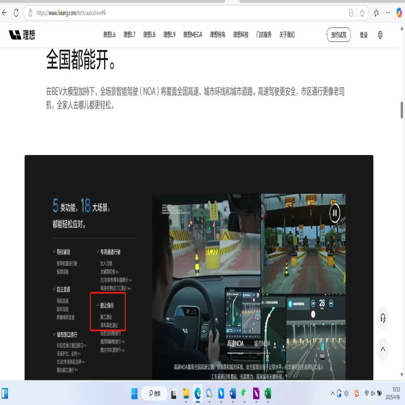Open WeChat from the taskbar
Screen dimensions: 405x405
click(x=244, y=394)
